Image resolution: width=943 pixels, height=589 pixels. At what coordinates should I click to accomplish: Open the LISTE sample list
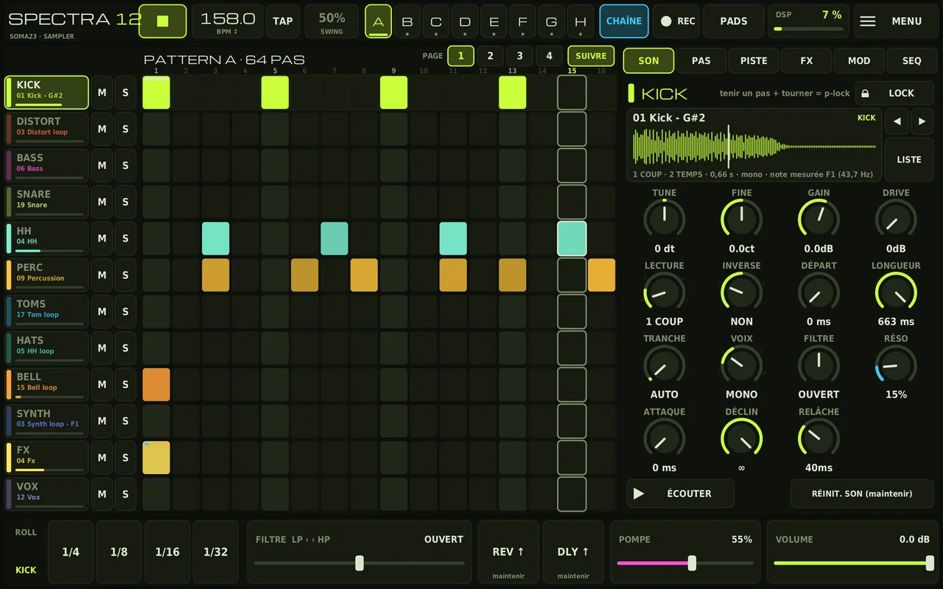(x=909, y=160)
